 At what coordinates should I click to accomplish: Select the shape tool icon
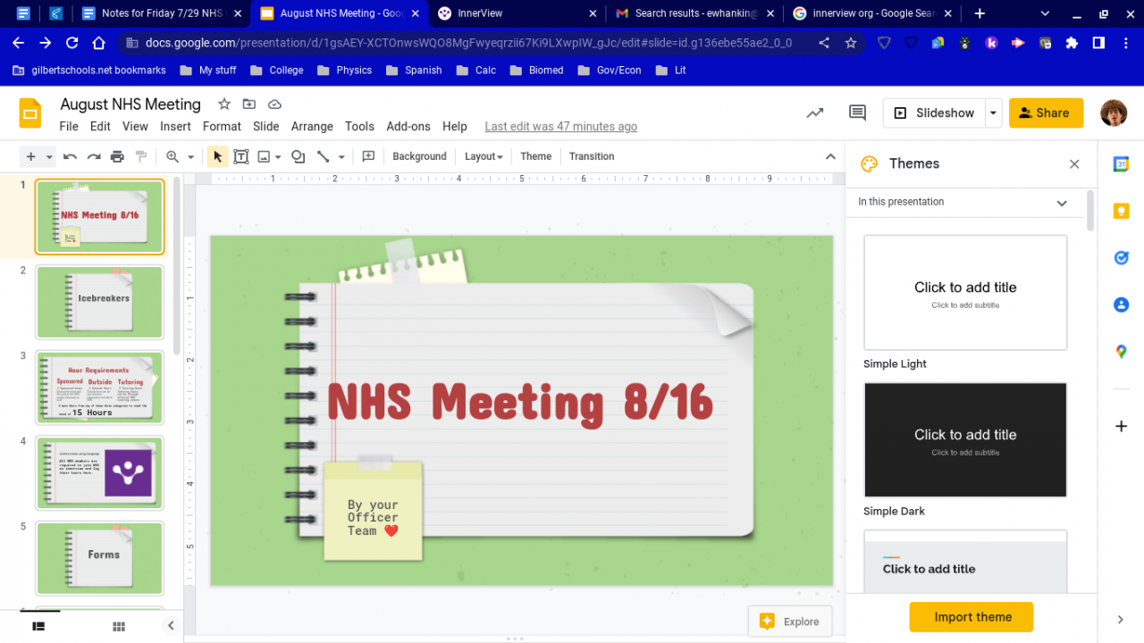(x=299, y=156)
